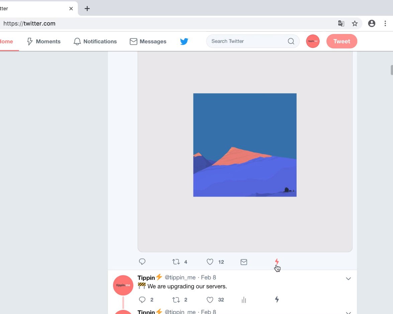The image size is (393, 314).
Task: Open Tippin avatar beside server upgrade tweet
Action: click(123, 285)
